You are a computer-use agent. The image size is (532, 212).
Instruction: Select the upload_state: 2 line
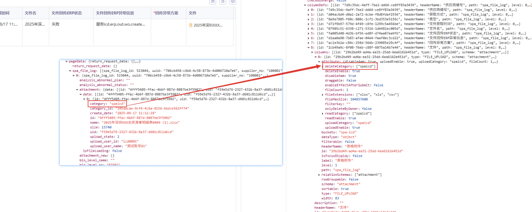click(x=105, y=136)
